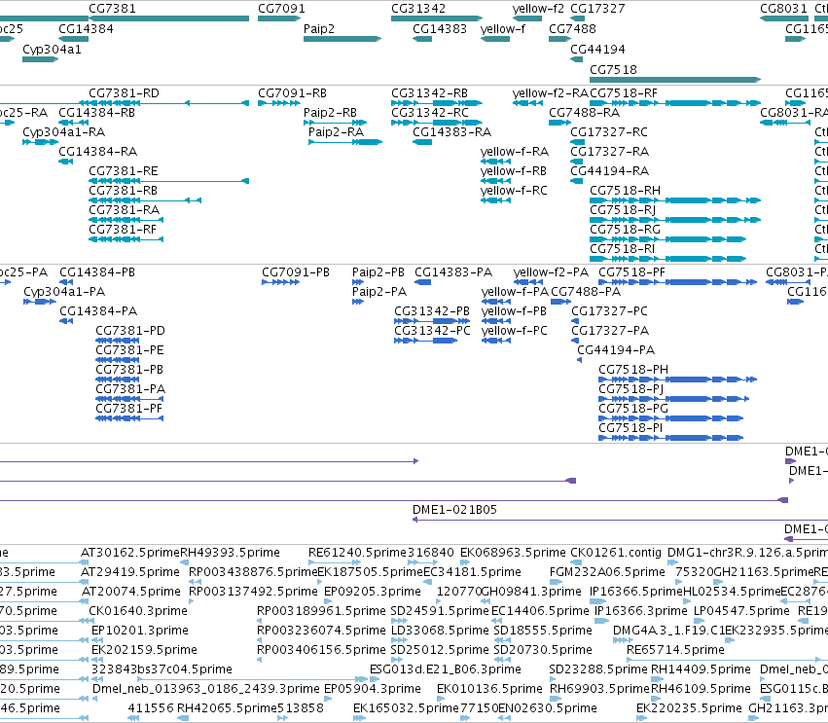Click the yellow-f-RA transcript label
This screenshot has height=723, width=828.
point(515,152)
